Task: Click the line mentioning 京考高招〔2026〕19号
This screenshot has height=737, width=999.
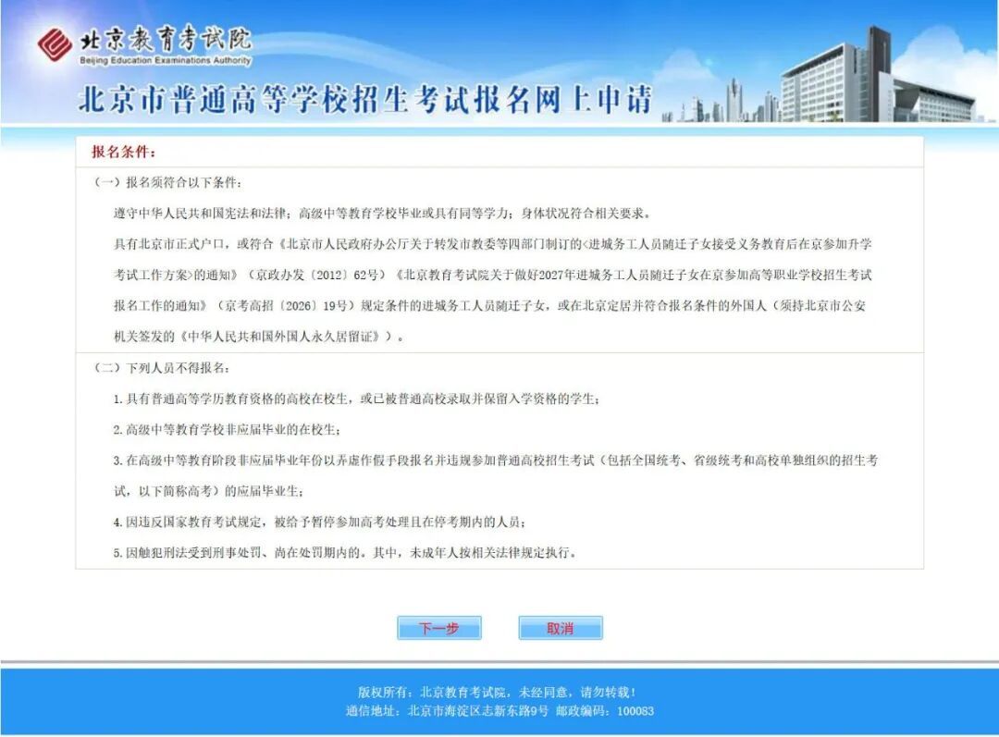Action: 489,306
